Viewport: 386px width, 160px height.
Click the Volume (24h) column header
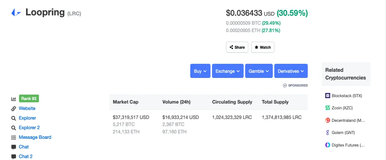tap(177, 102)
